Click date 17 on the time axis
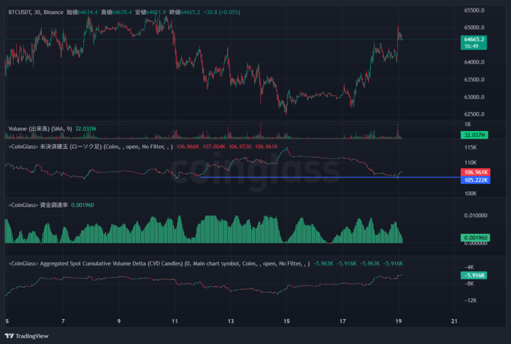 342,321
